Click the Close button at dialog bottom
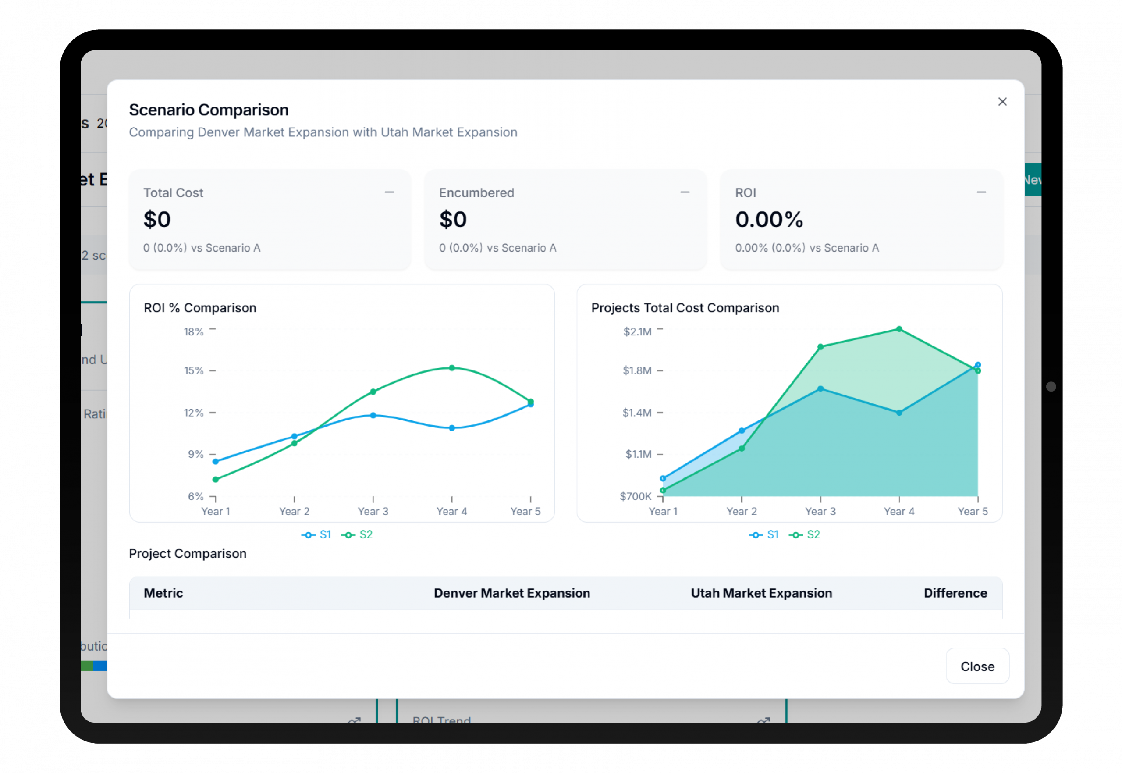The height and width of the screenshot is (773, 1122). [x=977, y=666]
